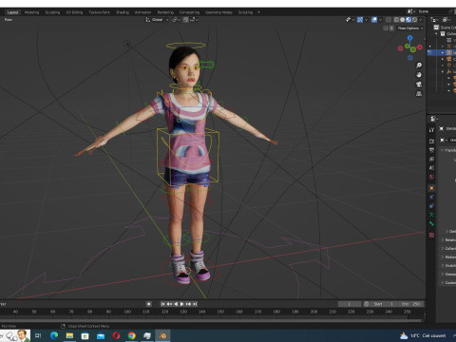Click the current frame number field
Image resolution: width=456 pixels, height=342 pixels.
(x=350, y=304)
